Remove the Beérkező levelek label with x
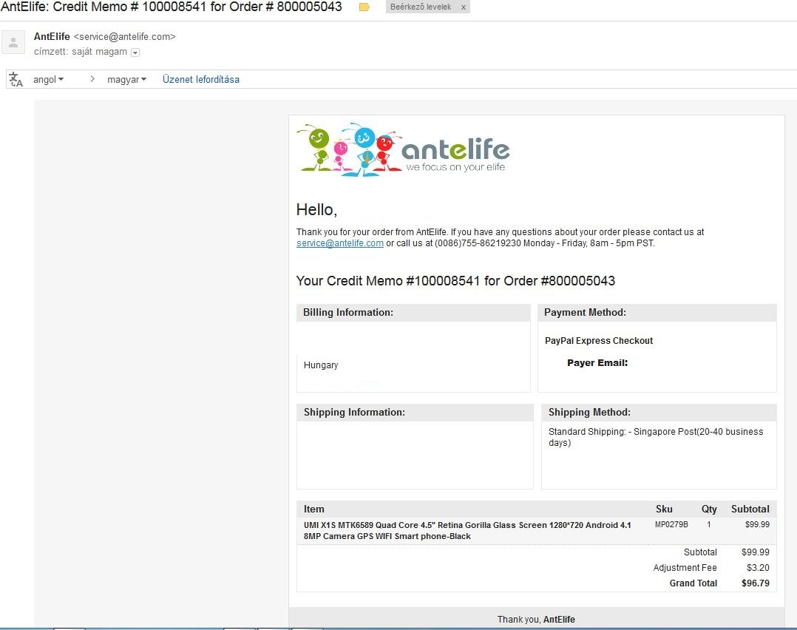This screenshot has width=797, height=630. 463,7
